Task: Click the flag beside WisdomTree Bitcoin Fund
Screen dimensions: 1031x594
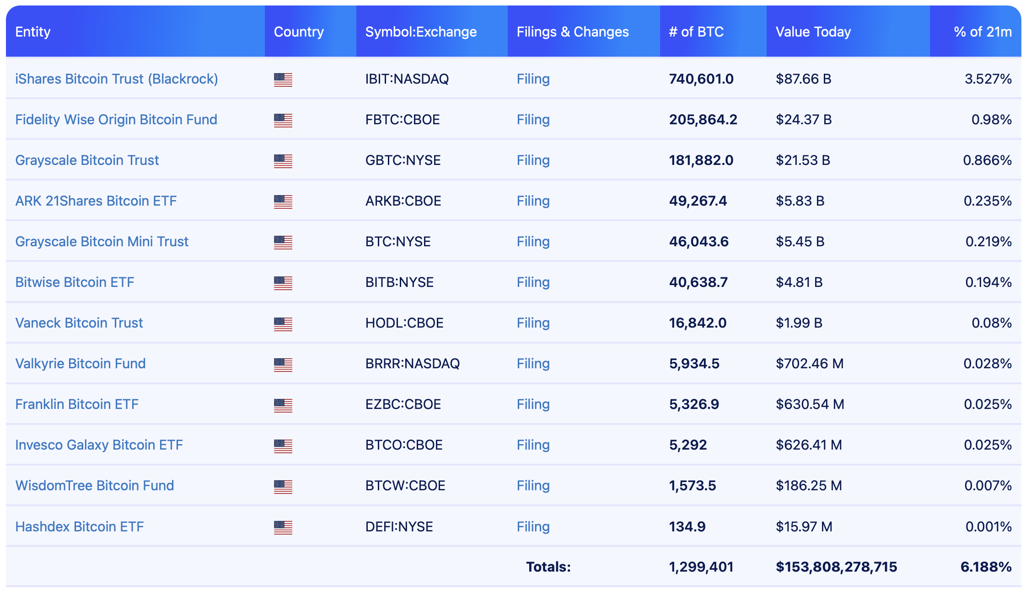Action: 282,486
